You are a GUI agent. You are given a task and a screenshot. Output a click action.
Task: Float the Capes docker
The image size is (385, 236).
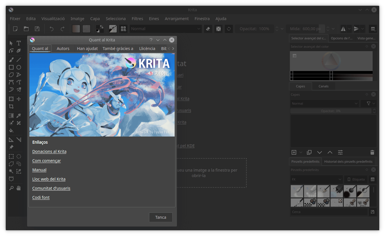pos(367,94)
